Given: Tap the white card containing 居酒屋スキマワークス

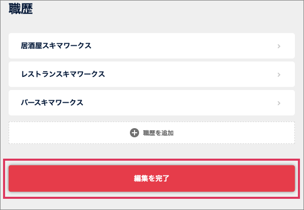Looking at the screenshot, I should pyautogui.click(x=152, y=46).
